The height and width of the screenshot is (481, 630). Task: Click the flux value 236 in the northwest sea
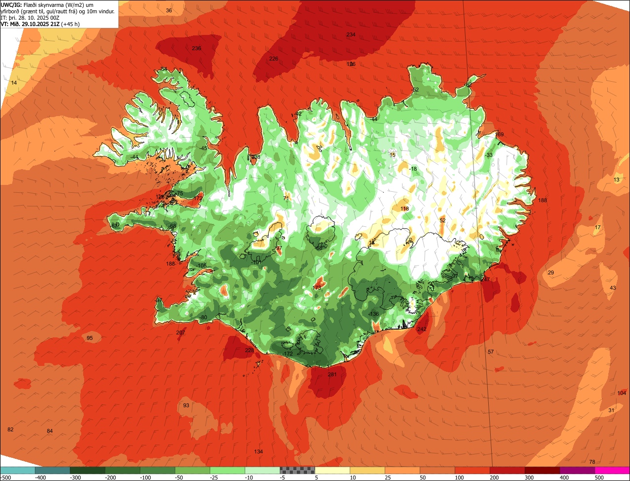pyautogui.click(x=196, y=48)
